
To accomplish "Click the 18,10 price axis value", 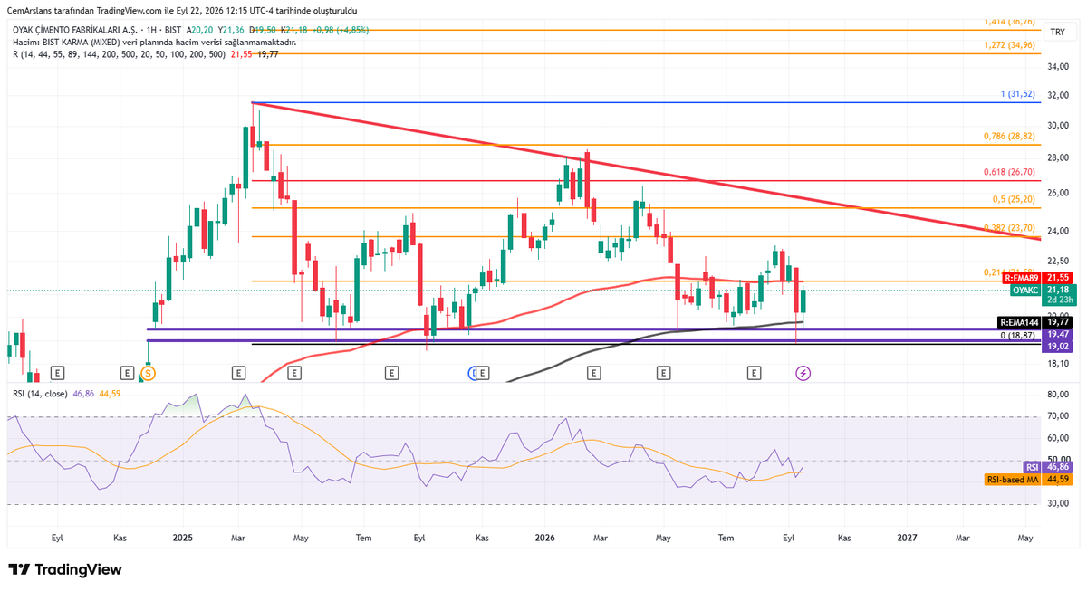I will [x=1058, y=364].
